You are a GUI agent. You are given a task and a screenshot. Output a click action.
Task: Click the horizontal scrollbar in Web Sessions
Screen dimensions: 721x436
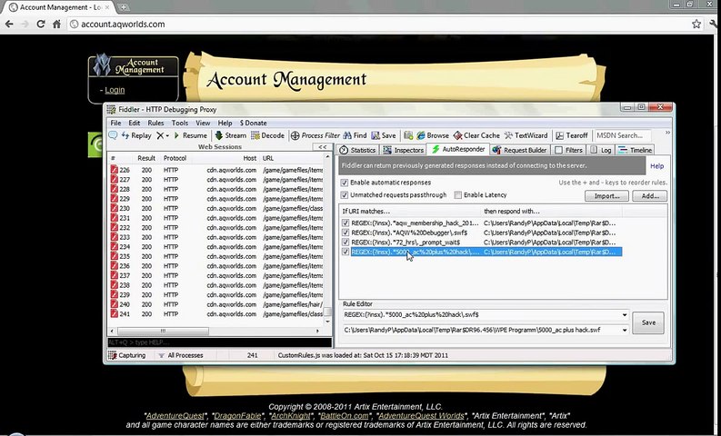(164, 331)
